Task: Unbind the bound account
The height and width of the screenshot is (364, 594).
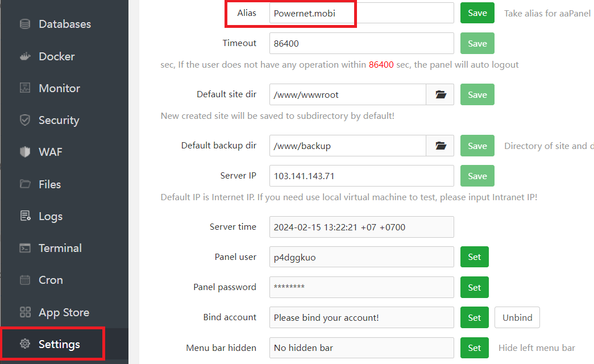Action: point(517,317)
